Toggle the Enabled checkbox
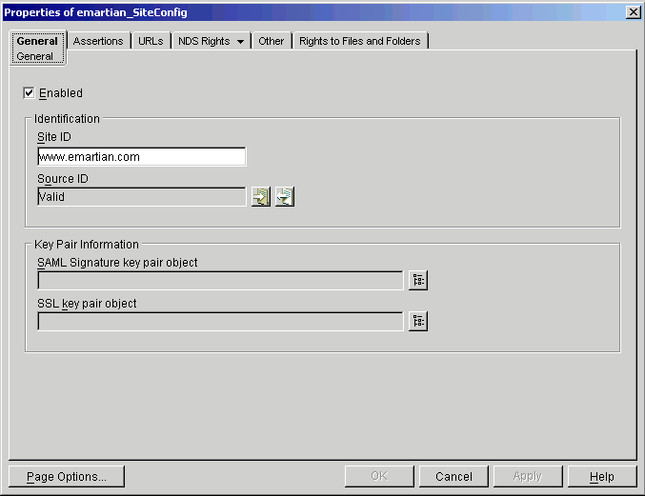Image resolution: width=645 pixels, height=496 pixels. tap(29, 93)
